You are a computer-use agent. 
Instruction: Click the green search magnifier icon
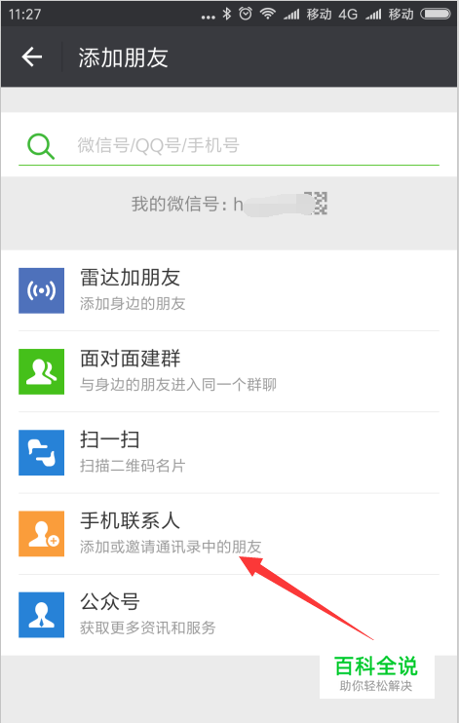41,146
